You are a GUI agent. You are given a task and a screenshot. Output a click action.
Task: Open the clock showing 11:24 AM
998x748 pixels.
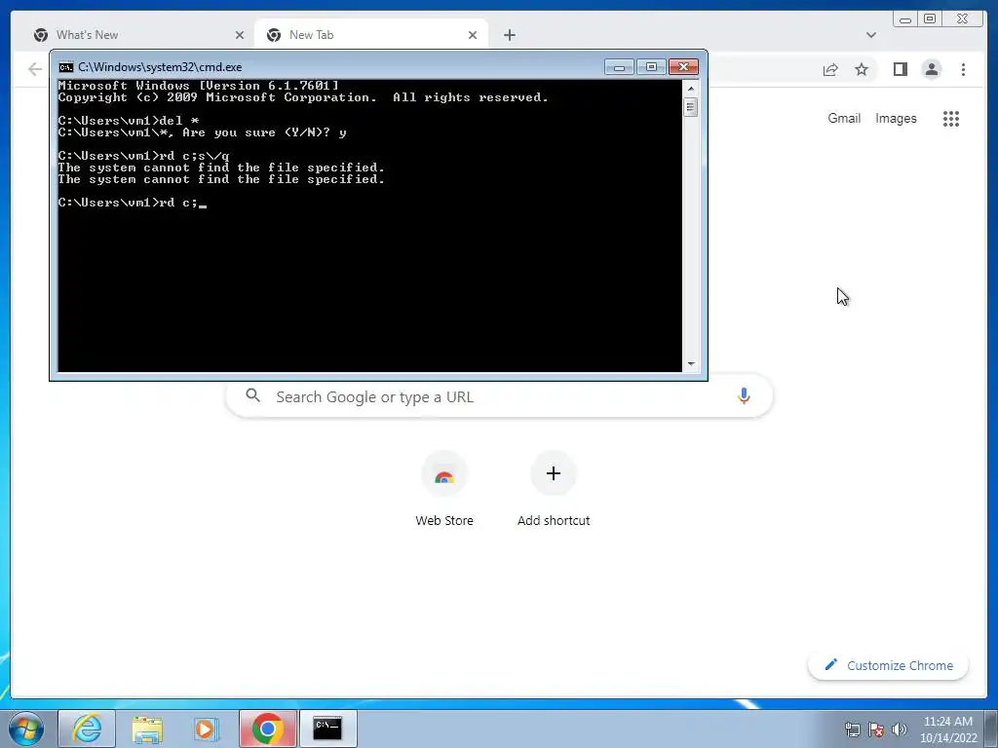[947, 729]
